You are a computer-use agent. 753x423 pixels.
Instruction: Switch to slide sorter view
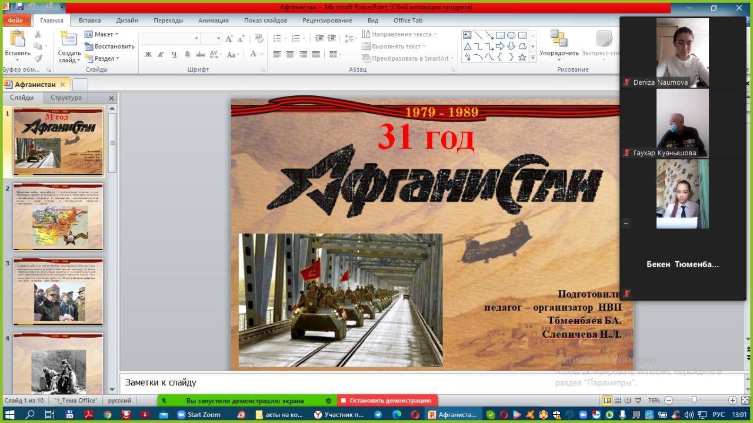[618, 400]
